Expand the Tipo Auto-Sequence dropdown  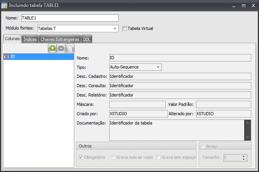point(158,67)
